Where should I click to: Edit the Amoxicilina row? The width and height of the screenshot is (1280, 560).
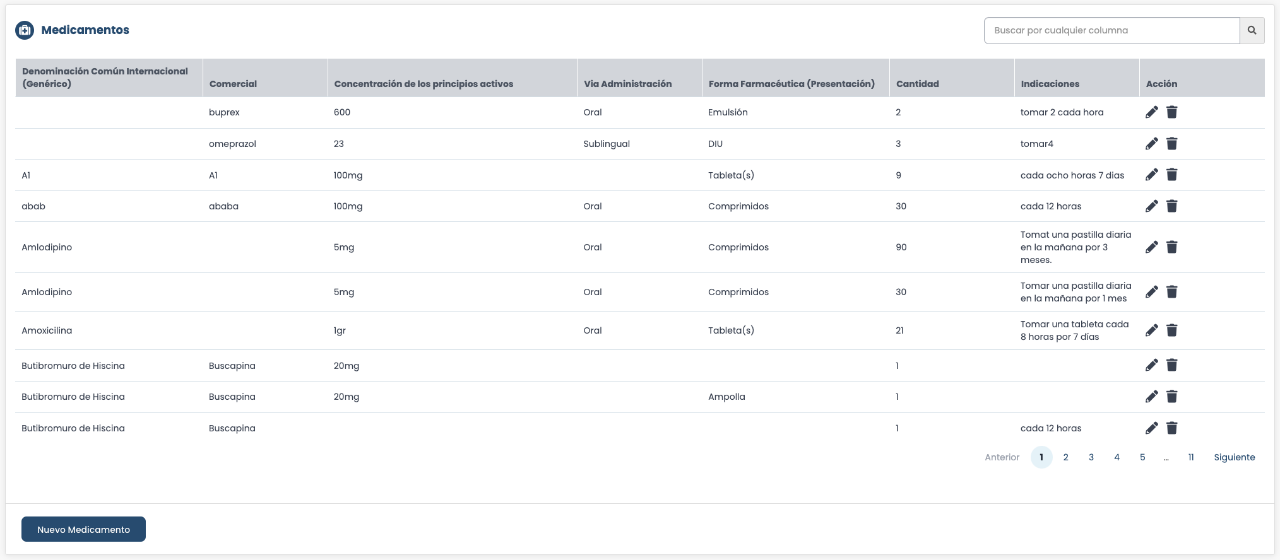pos(1152,330)
